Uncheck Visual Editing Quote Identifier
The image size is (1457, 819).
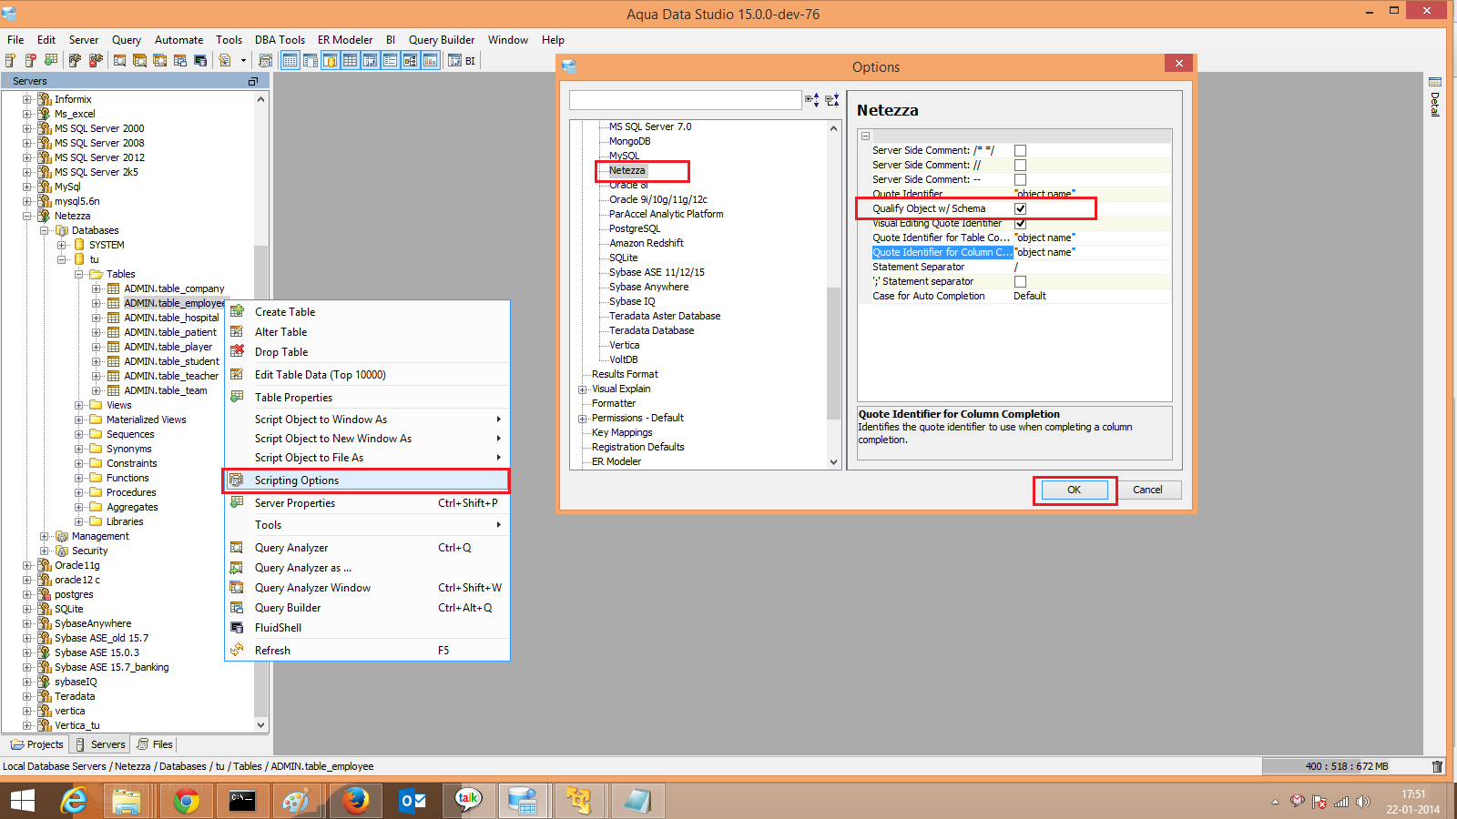(1020, 223)
